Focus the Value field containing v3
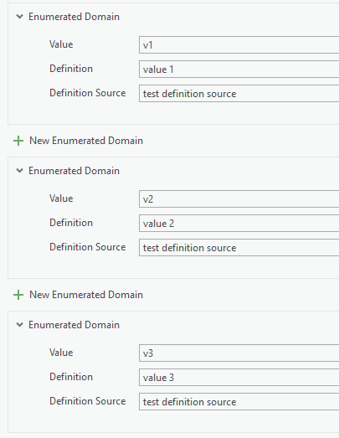Screen dimensions: 339x438 (239, 353)
